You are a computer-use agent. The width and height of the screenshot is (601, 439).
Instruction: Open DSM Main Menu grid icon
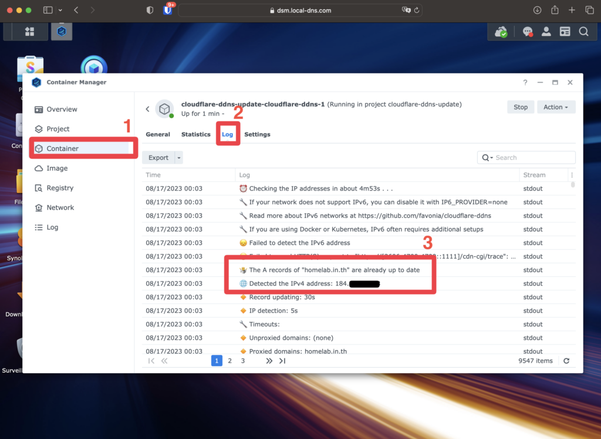pyautogui.click(x=29, y=32)
